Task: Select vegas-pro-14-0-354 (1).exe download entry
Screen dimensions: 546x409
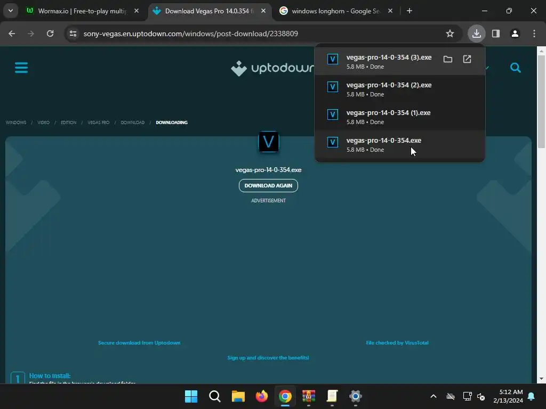Action: pyautogui.click(x=400, y=117)
